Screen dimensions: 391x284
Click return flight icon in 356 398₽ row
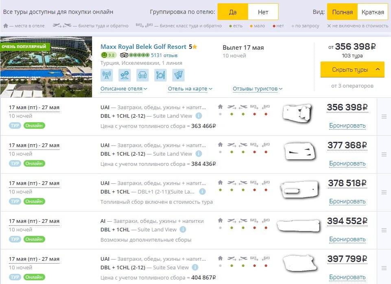click(x=243, y=107)
